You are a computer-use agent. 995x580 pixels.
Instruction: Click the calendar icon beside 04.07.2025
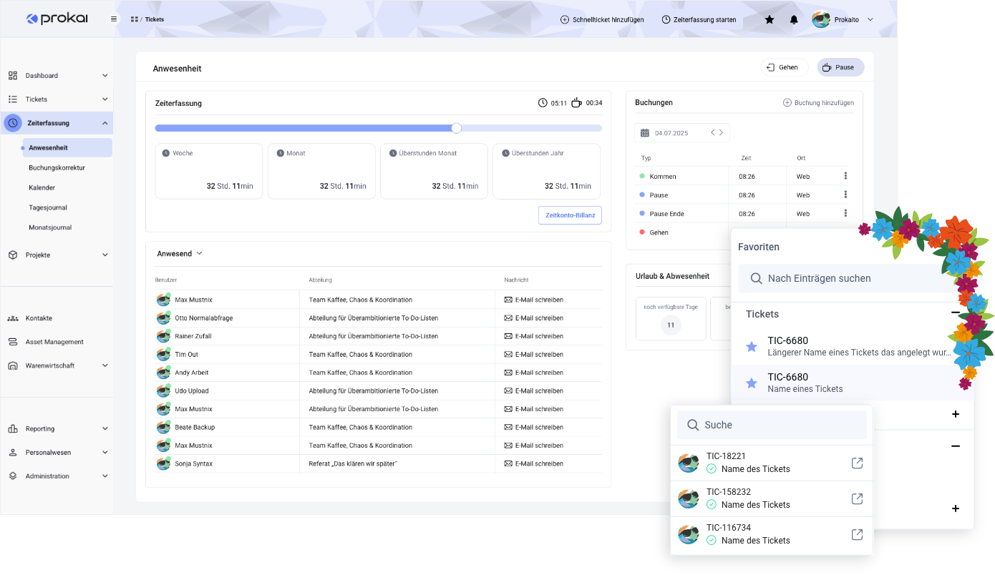[644, 133]
